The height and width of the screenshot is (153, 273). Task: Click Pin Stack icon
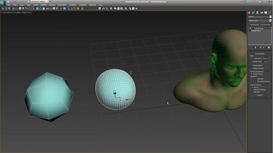coord(251,47)
